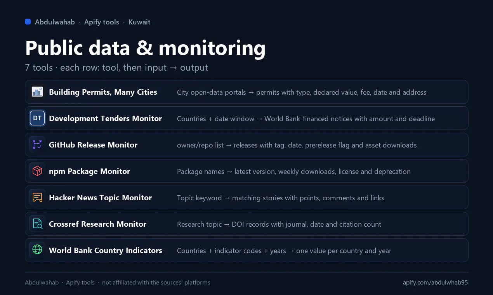Open GitHub Release Monitor tool

246,145
